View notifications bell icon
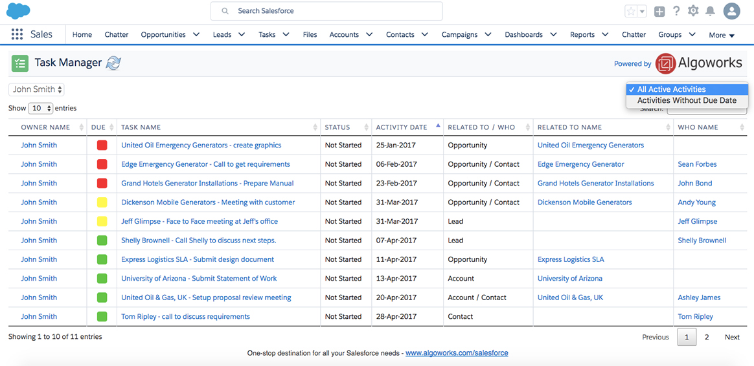Screen dimensions: 754x366 pos(710,10)
